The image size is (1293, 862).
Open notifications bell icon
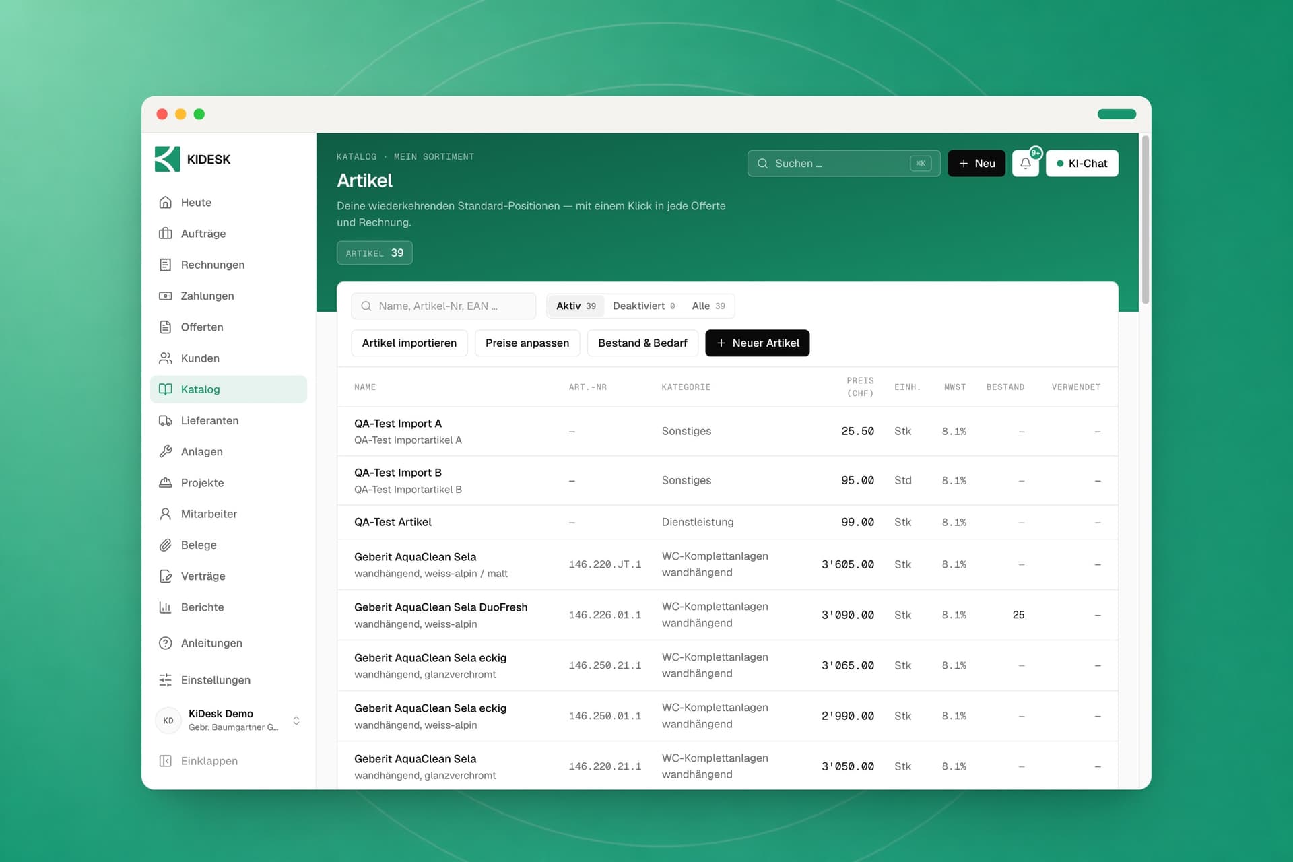1025,163
